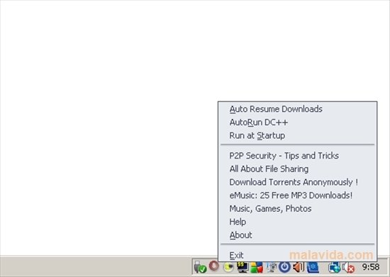The image size is (390, 277).
Task: Enable Run at Startup
Action: (x=298, y=135)
